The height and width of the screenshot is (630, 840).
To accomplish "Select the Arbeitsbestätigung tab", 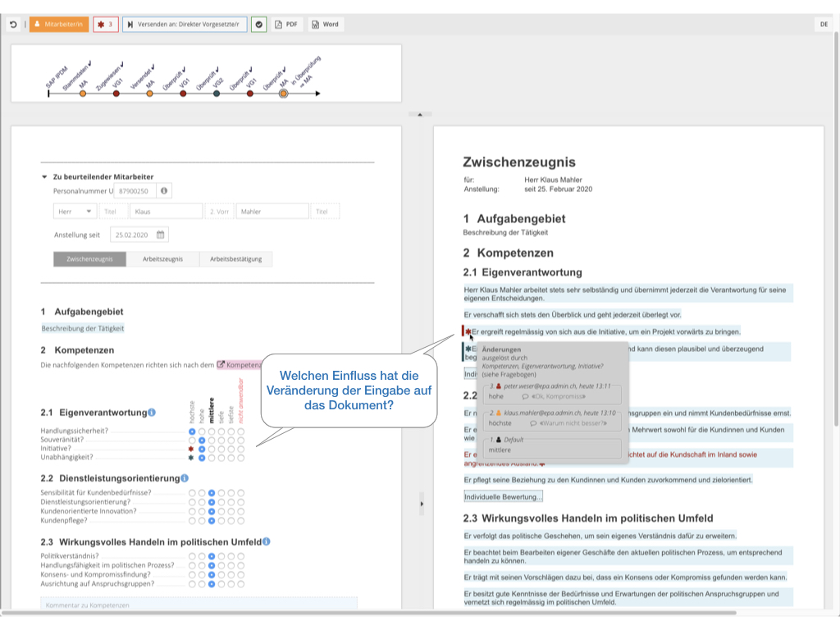I will (x=235, y=259).
